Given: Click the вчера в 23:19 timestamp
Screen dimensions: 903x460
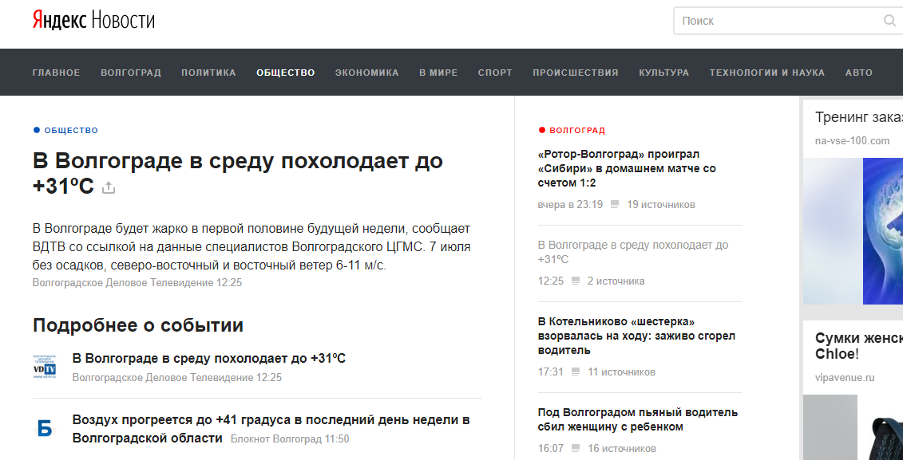Looking at the screenshot, I should 570,205.
